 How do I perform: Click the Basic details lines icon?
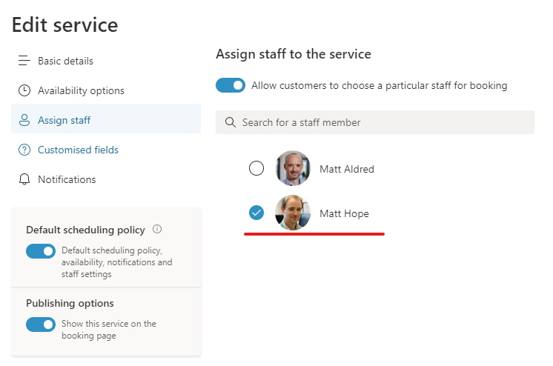pos(24,61)
